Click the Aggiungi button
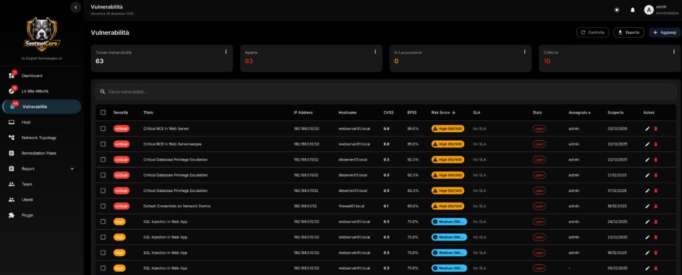The image size is (682, 275). tap(665, 33)
